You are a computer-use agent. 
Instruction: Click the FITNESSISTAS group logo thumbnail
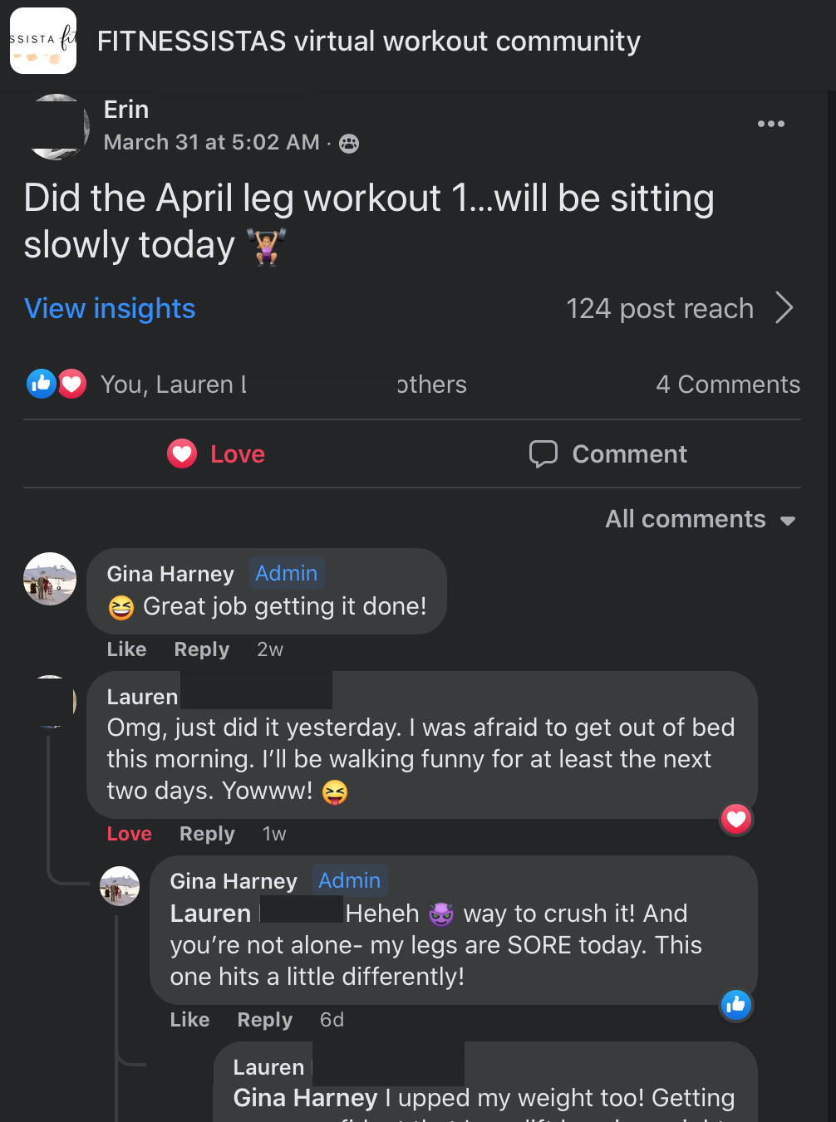click(x=43, y=41)
